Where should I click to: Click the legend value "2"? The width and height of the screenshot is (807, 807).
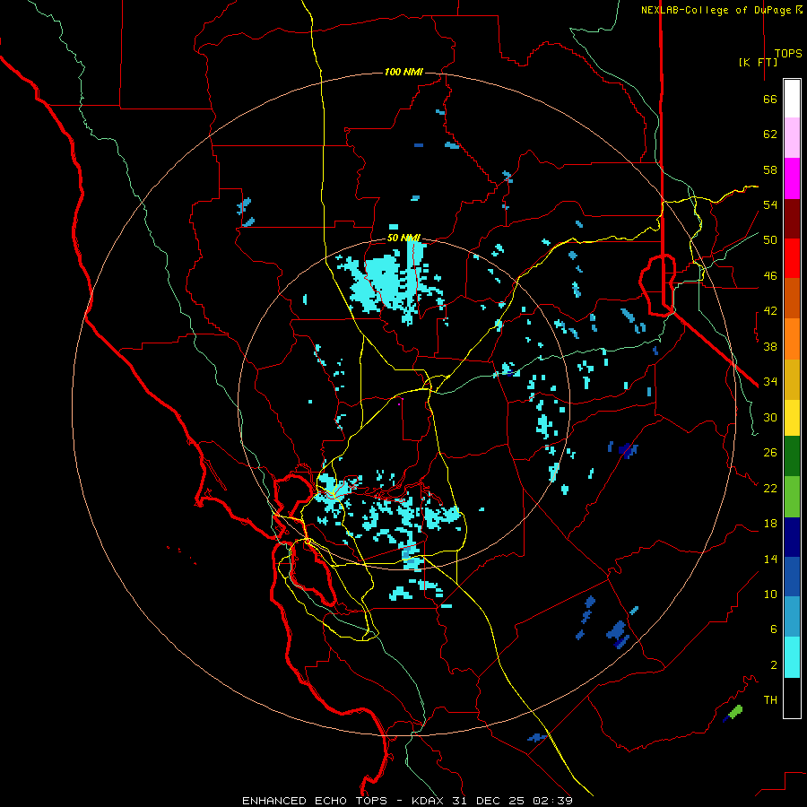point(774,664)
